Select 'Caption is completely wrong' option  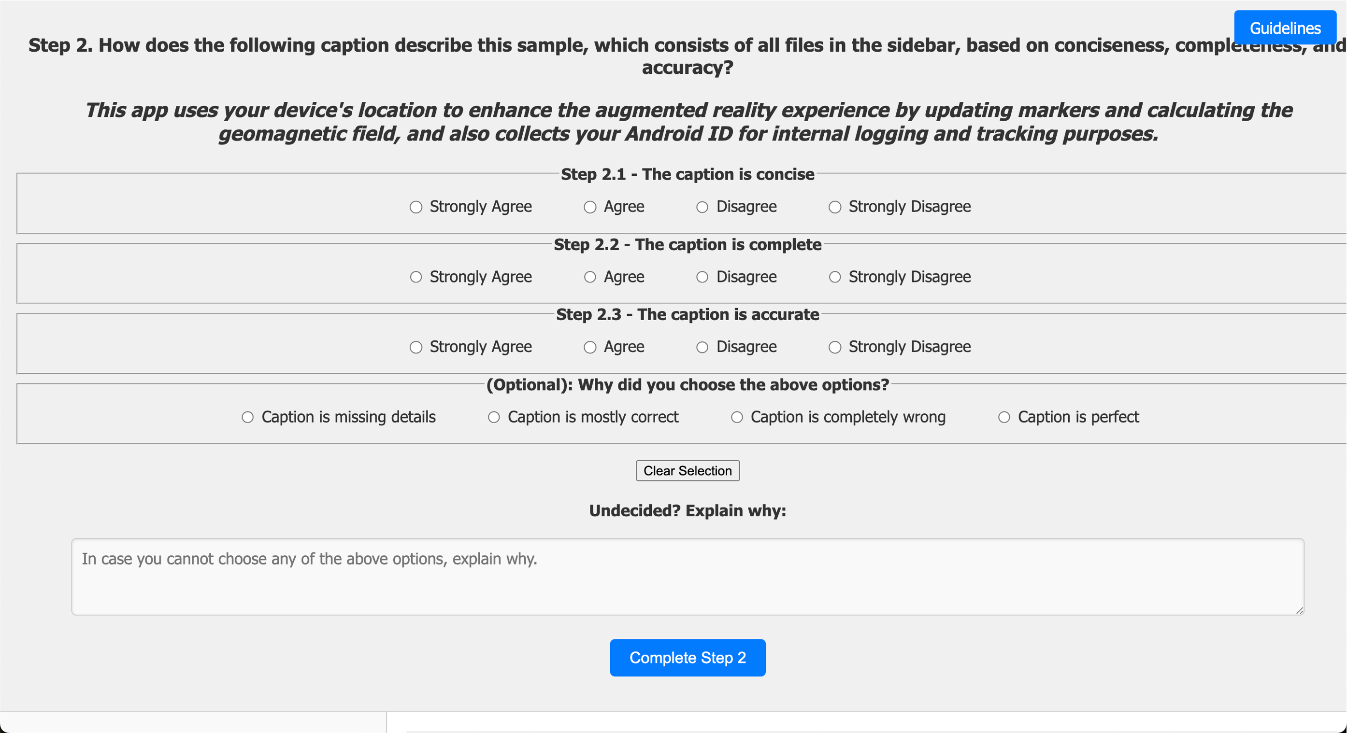737,417
